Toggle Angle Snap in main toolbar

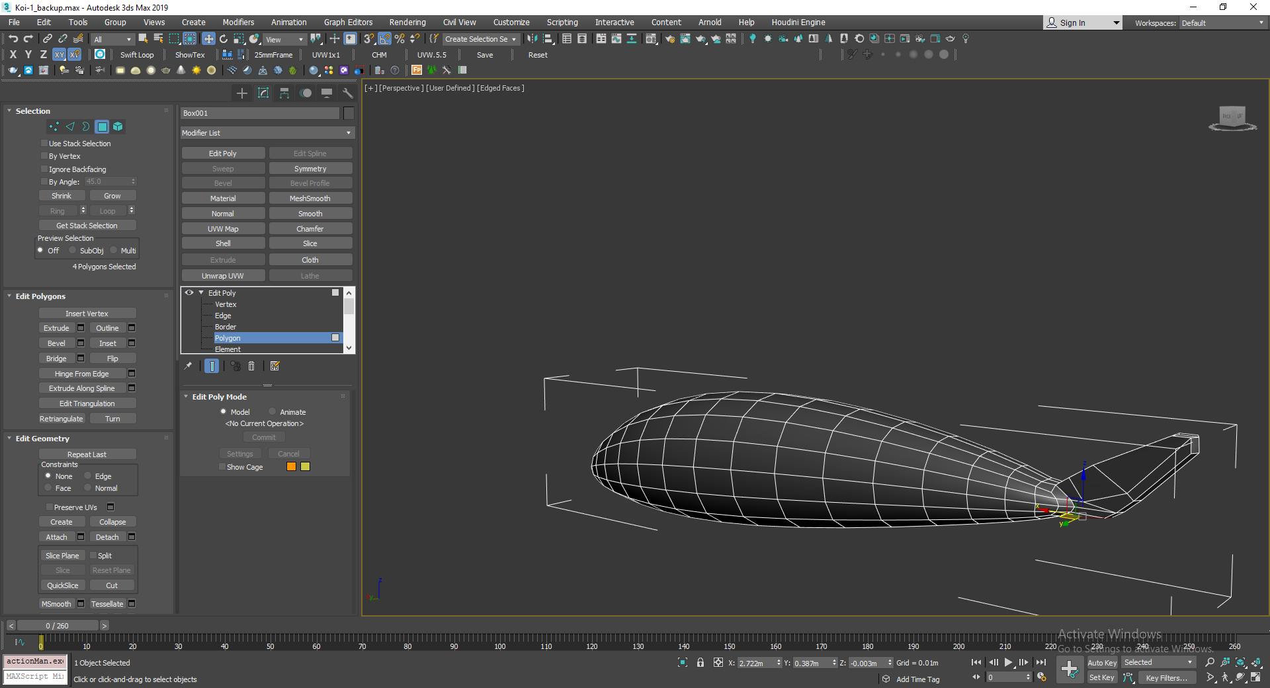[385, 39]
